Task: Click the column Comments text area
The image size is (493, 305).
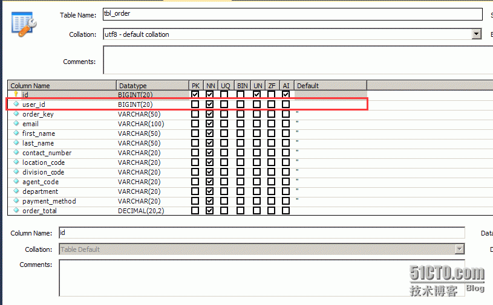Action: click(261, 278)
